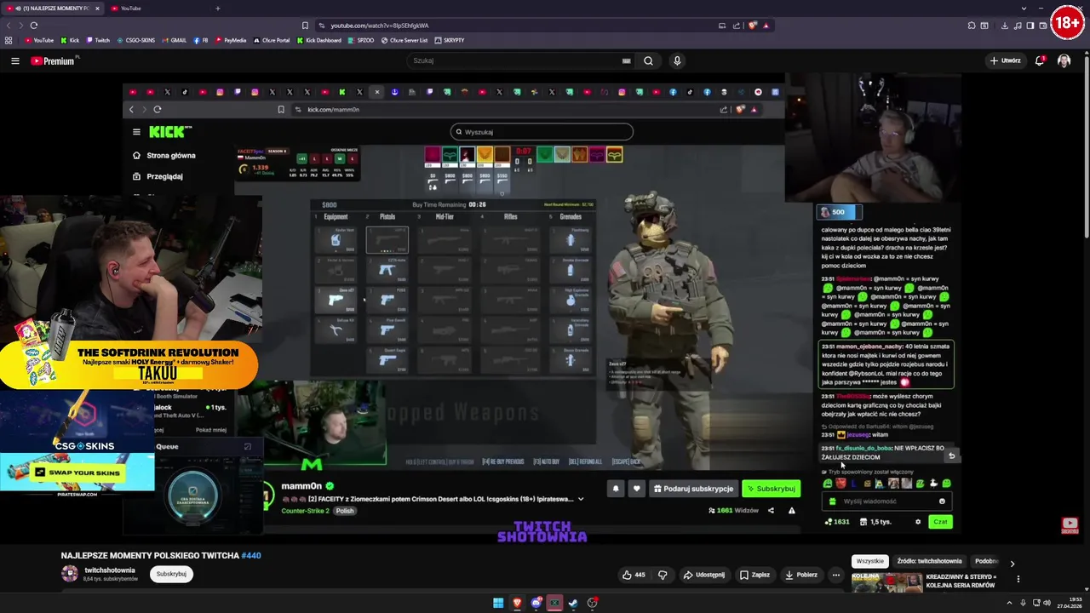Open Steam from the taskbar

[573, 603]
